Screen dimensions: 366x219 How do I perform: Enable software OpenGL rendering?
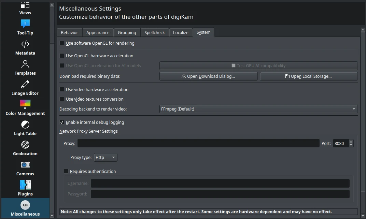62,43
